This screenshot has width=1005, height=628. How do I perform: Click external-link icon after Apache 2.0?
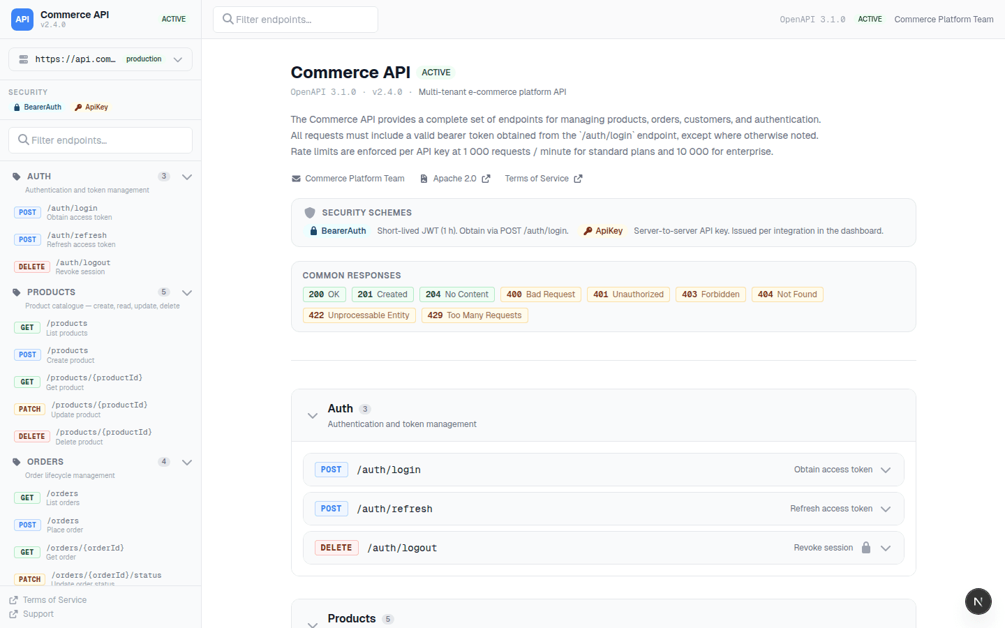pyautogui.click(x=486, y=179)
